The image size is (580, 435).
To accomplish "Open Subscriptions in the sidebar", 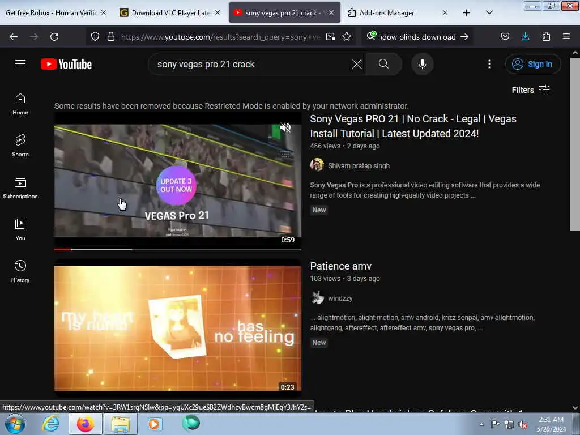I will click(x=20, y=188).
